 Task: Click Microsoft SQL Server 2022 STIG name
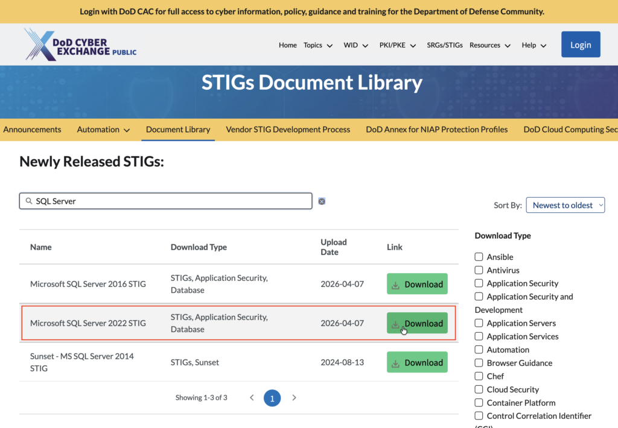tap(88, 323)
